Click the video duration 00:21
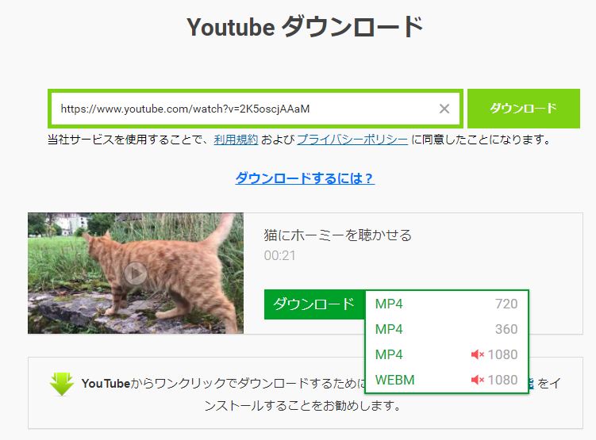The width and height of the screenshot is (596, 440). (280, 255)
